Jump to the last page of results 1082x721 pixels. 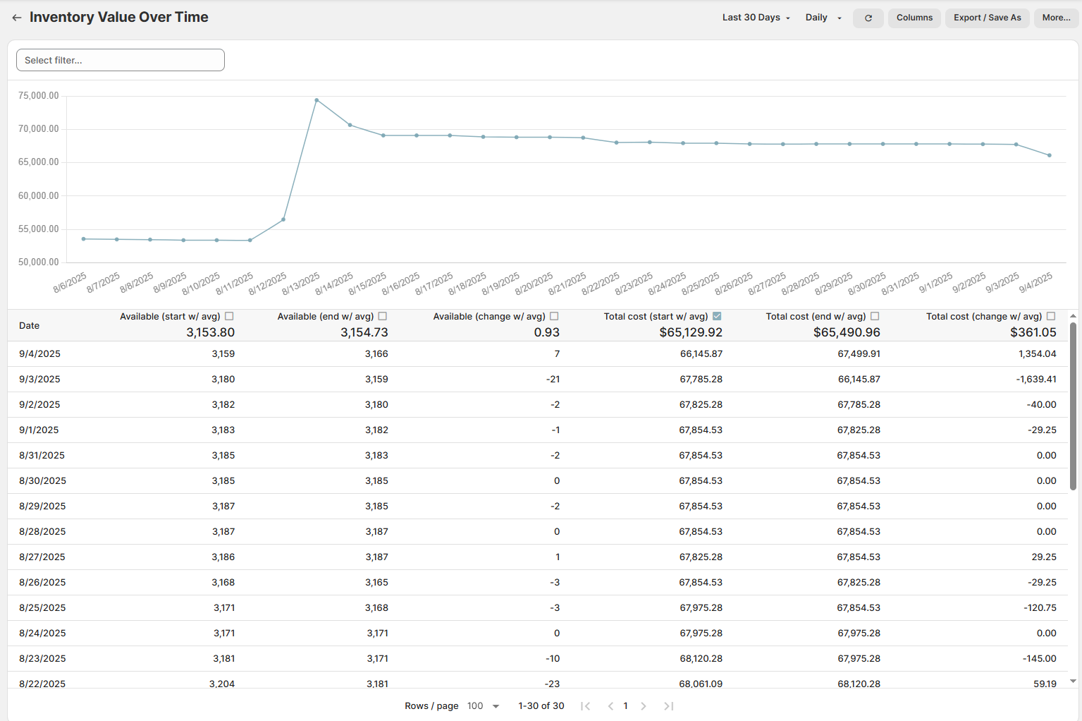(668, 706)
